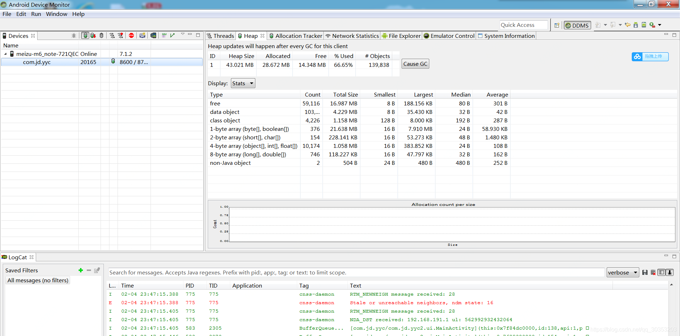Toggle display of saved filters view

661,272
